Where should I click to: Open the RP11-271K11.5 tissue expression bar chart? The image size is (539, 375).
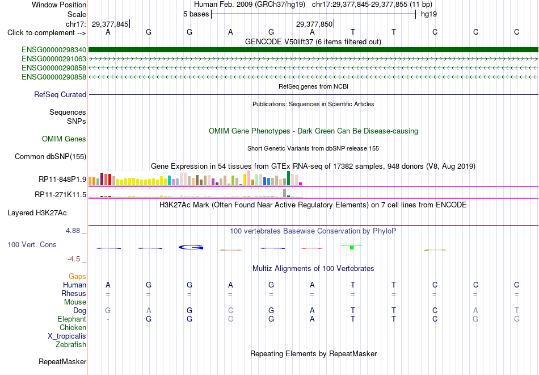195,194
